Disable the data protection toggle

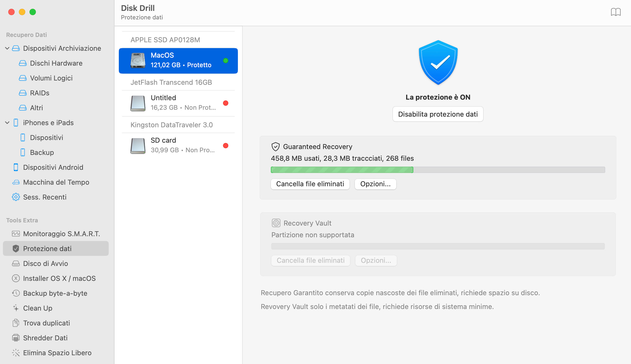pos(438,114)
